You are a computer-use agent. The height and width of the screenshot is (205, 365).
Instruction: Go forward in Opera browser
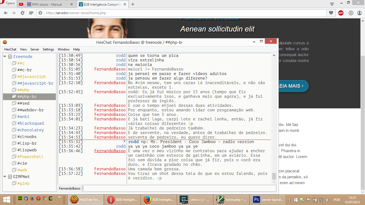(14, 13)
